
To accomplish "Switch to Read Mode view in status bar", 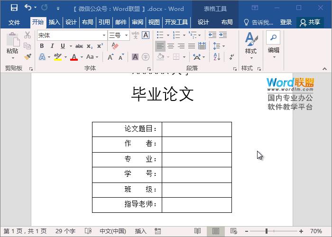I will point(197,231).
